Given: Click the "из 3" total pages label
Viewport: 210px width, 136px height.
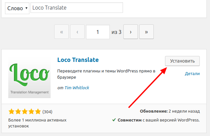Looking at the screenshot, I should pos(116,32).
